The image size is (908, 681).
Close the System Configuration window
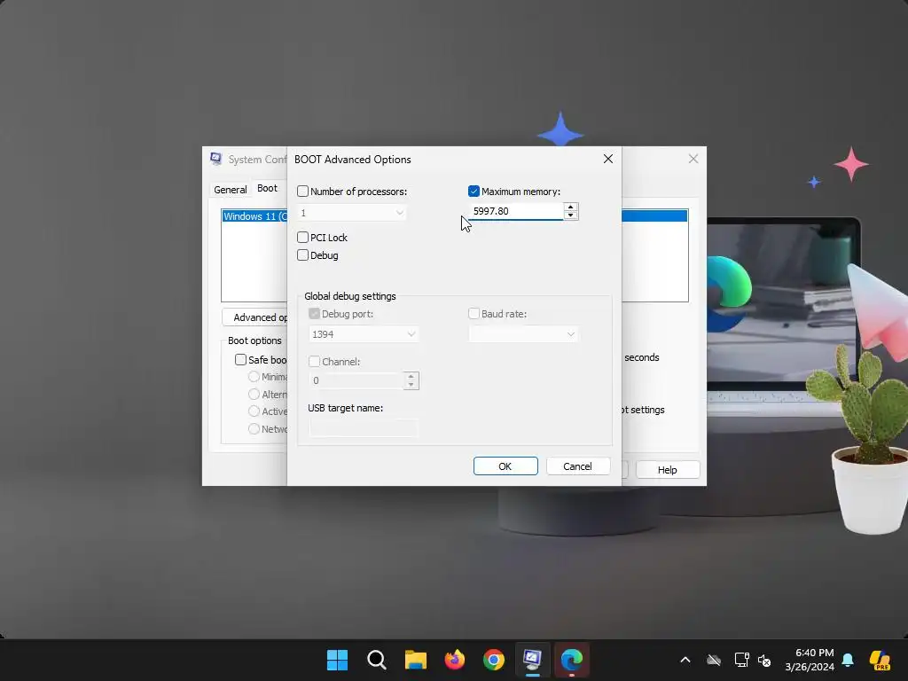tap(693, 159)
